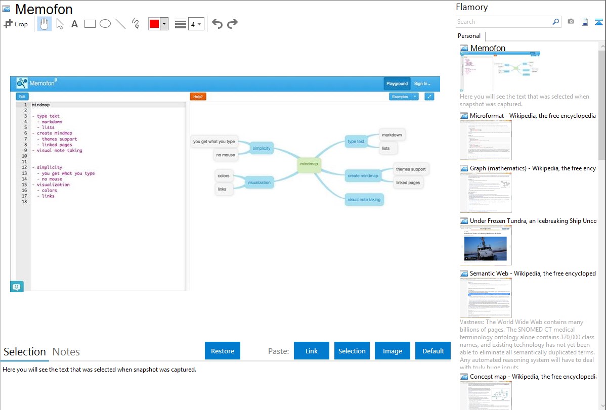The image size is (606, 410).
Task: Activate the hand pan tool
Action: [45, 24]
